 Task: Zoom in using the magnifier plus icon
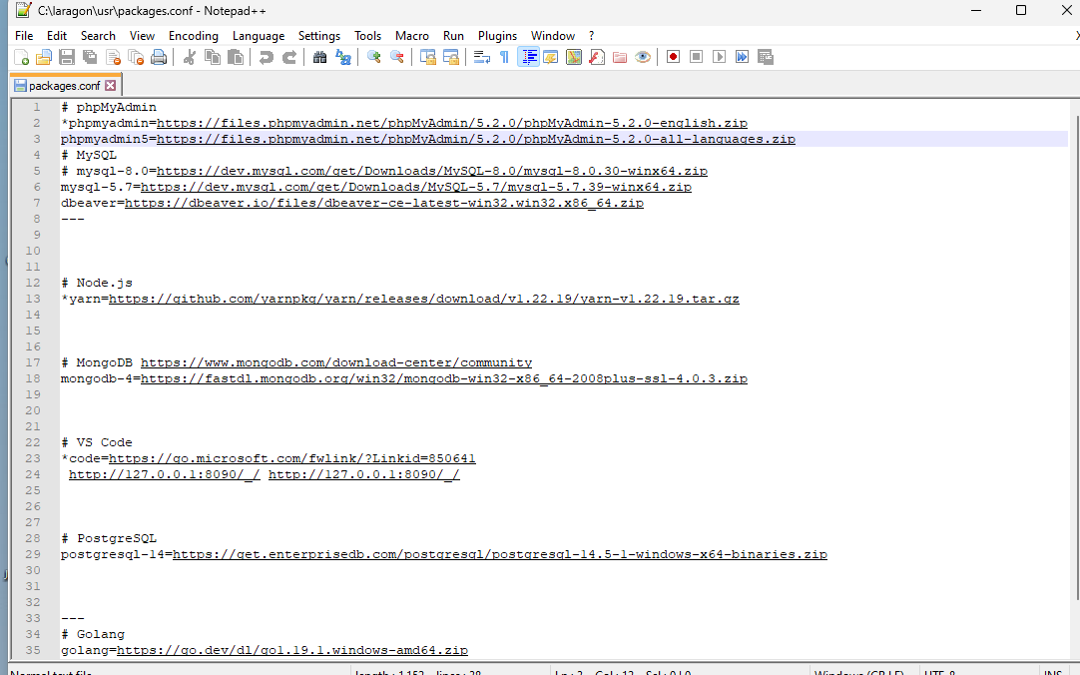[374, 57]
